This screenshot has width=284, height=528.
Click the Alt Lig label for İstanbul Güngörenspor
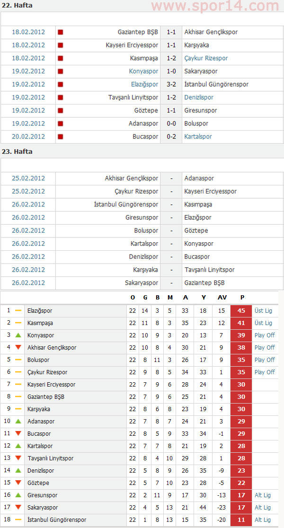pos(263,519)
